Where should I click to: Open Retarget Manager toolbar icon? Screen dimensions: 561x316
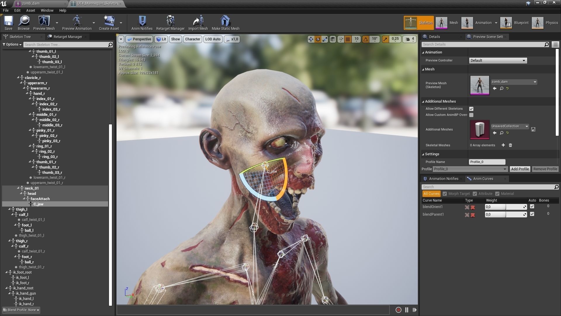(170, 23)
